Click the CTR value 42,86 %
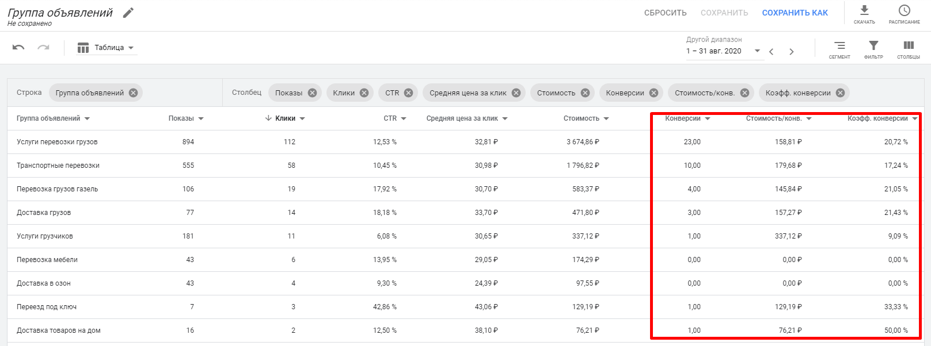 [385, 307]
